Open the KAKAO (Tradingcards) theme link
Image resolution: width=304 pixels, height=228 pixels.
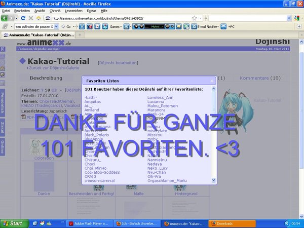[42, 106]
